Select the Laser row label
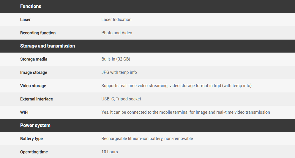The width and height of the screenshot is (295, 158). (25, 19)
